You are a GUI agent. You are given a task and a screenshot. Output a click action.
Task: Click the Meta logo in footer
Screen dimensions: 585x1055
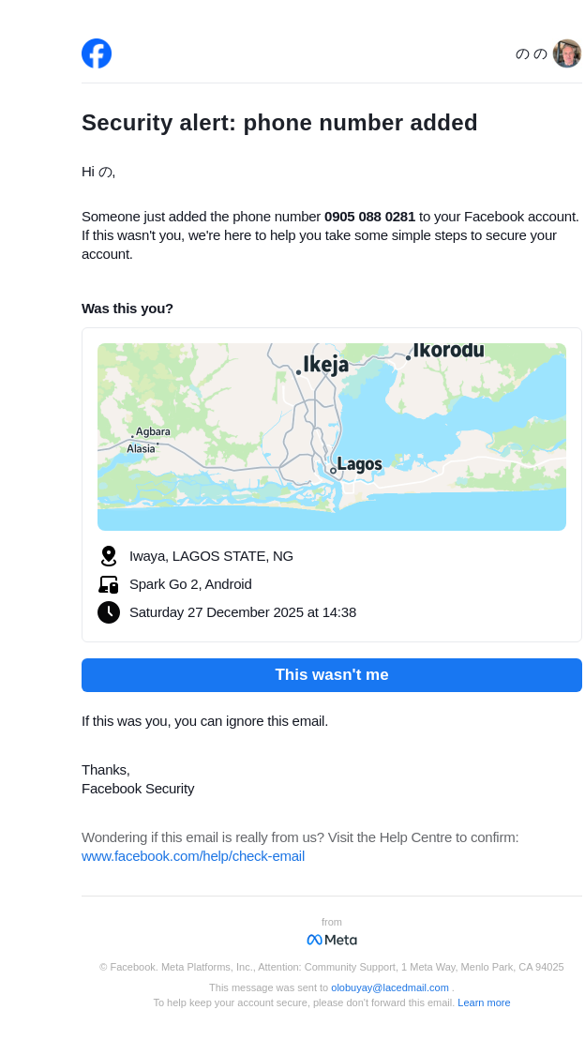(332, 940)
